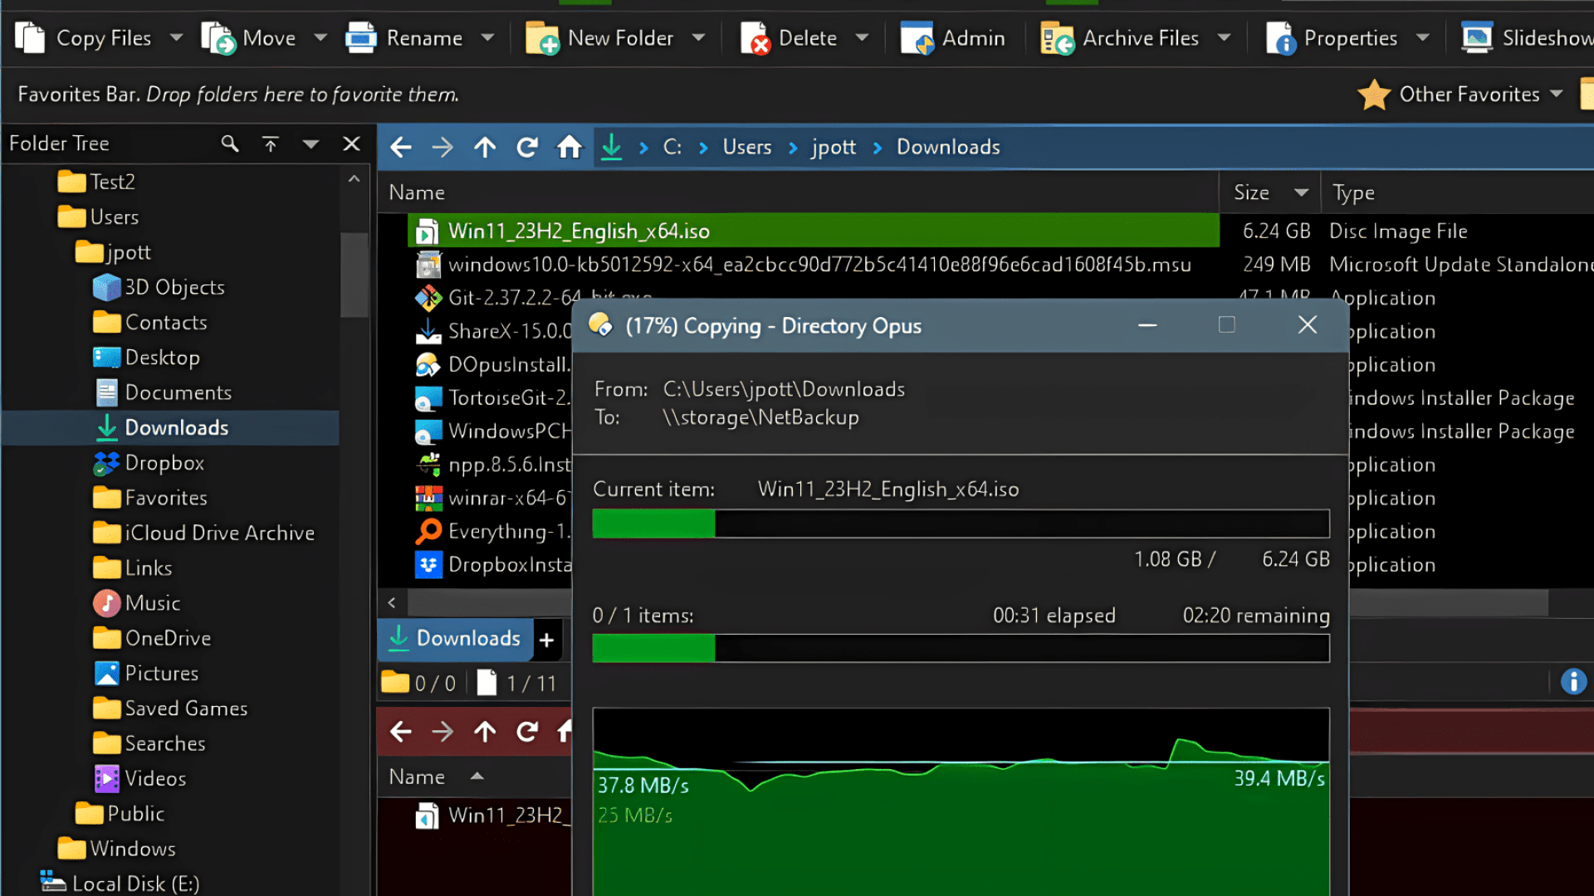Select Desktop in folder tree
Screen dimensions: 1594x896
click(x=147, y=358)
